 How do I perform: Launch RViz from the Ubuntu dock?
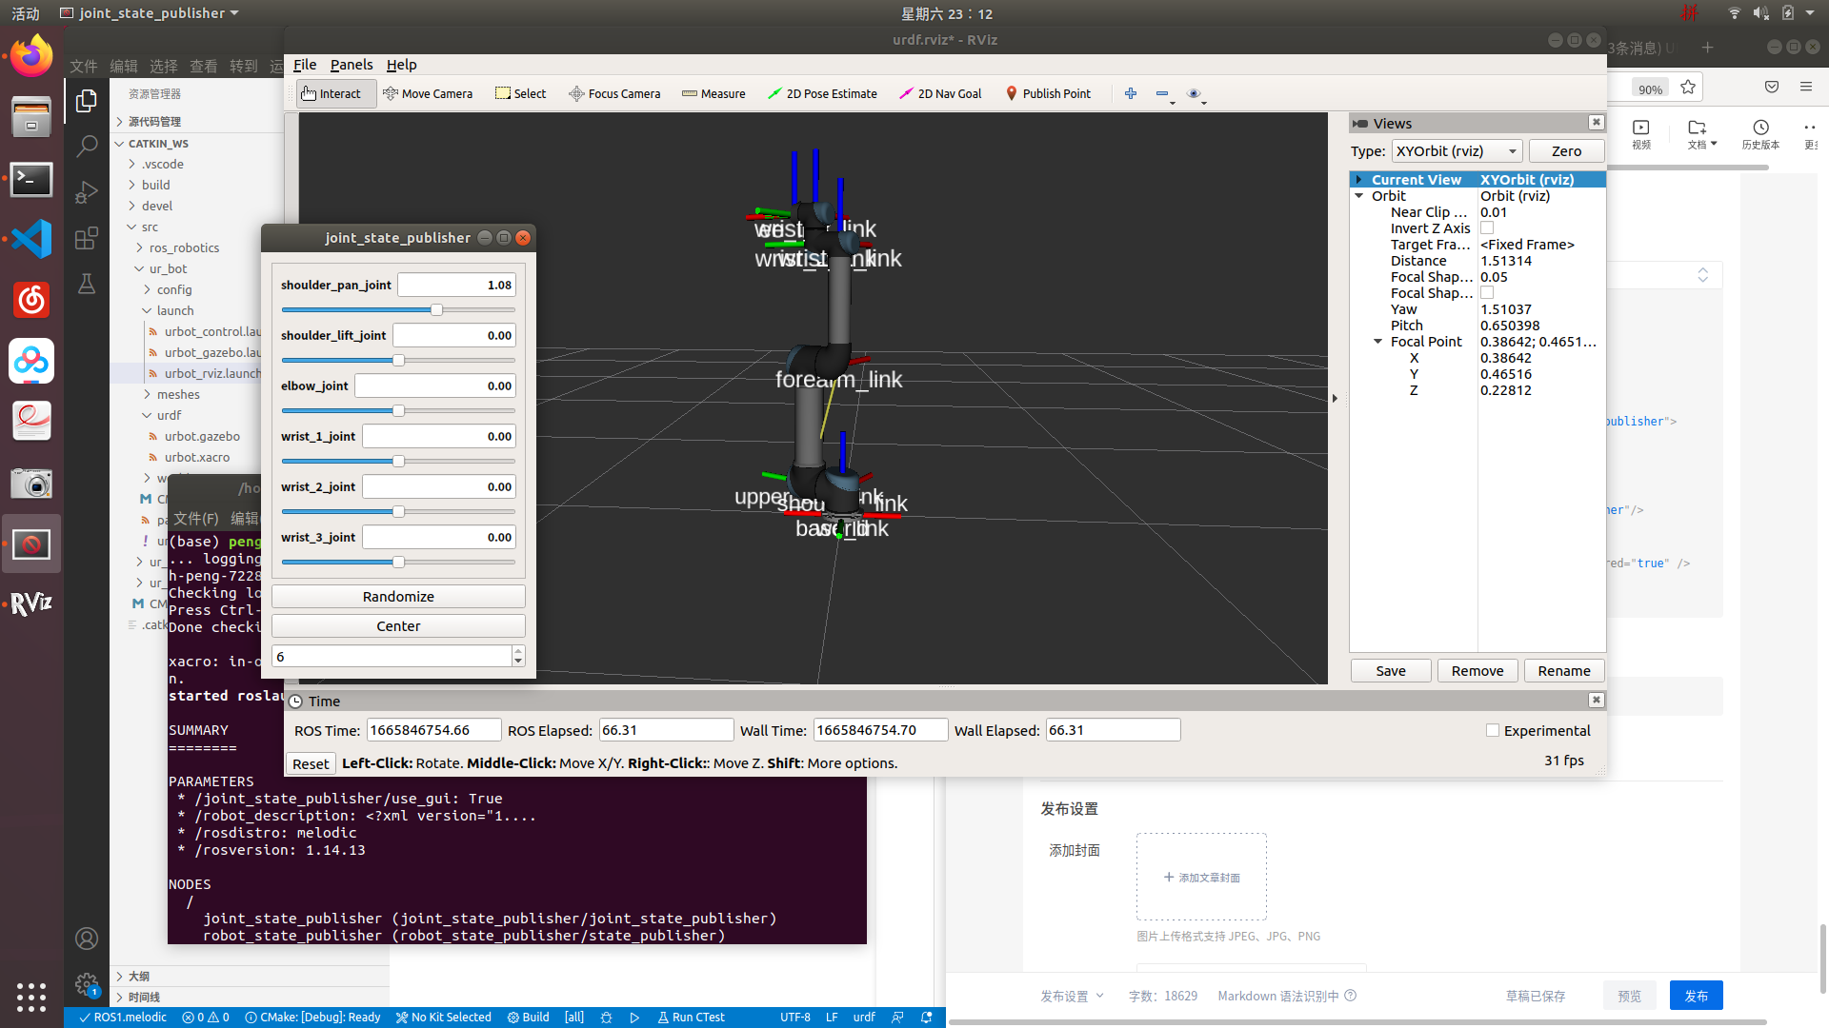(30, 603)
